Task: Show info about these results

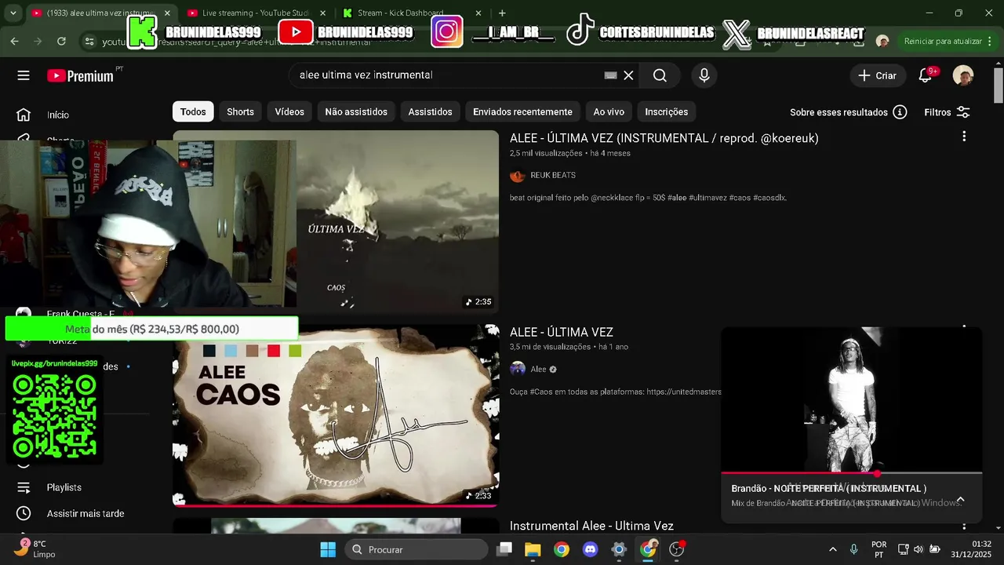Action: [x=900, y=112]
